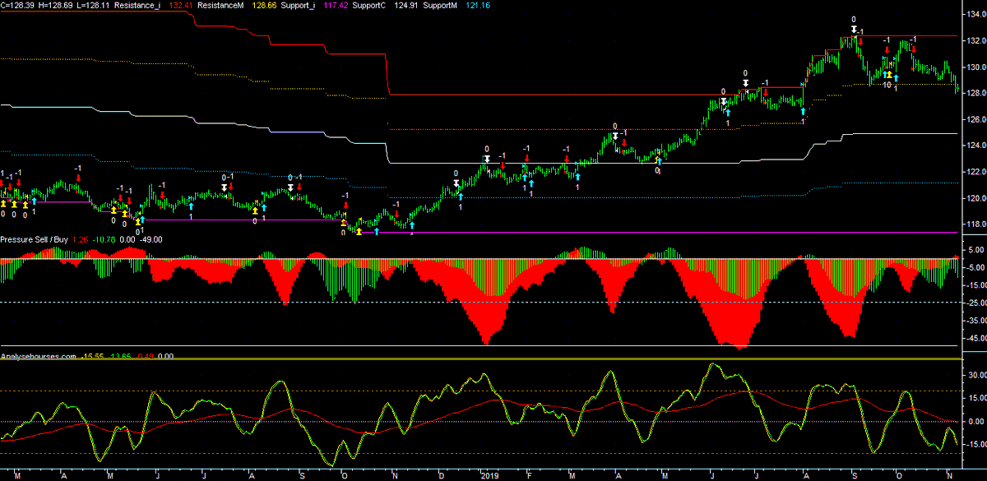
Task: Click the white sell arrow above the 132 price peak
Action: pyautogui.click(x=854, y=30)
